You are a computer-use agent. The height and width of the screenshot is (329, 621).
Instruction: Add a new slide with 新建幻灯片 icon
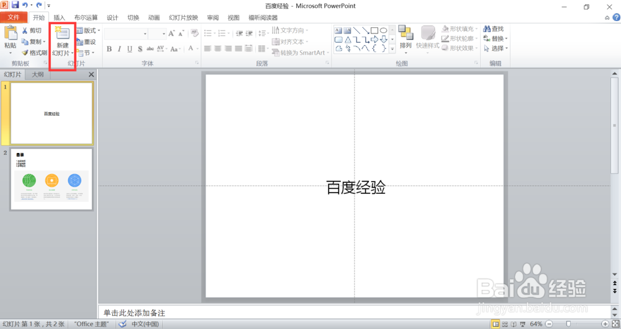pos(62,33)
